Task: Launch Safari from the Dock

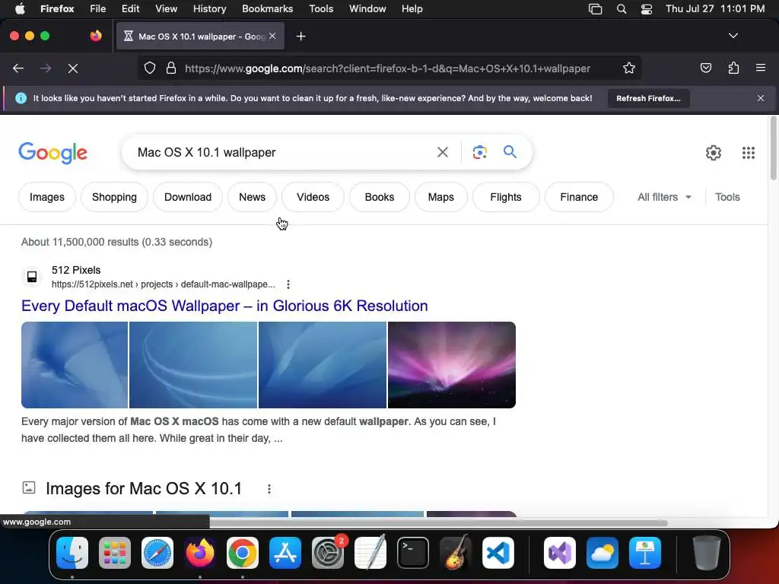Action: (157, 553)
